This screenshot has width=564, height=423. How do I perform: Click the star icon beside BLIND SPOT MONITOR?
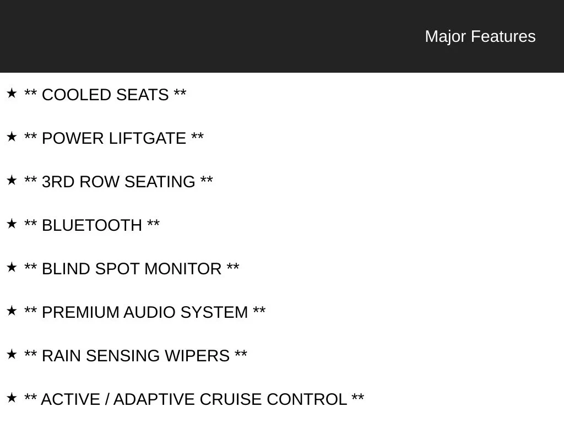12,268
